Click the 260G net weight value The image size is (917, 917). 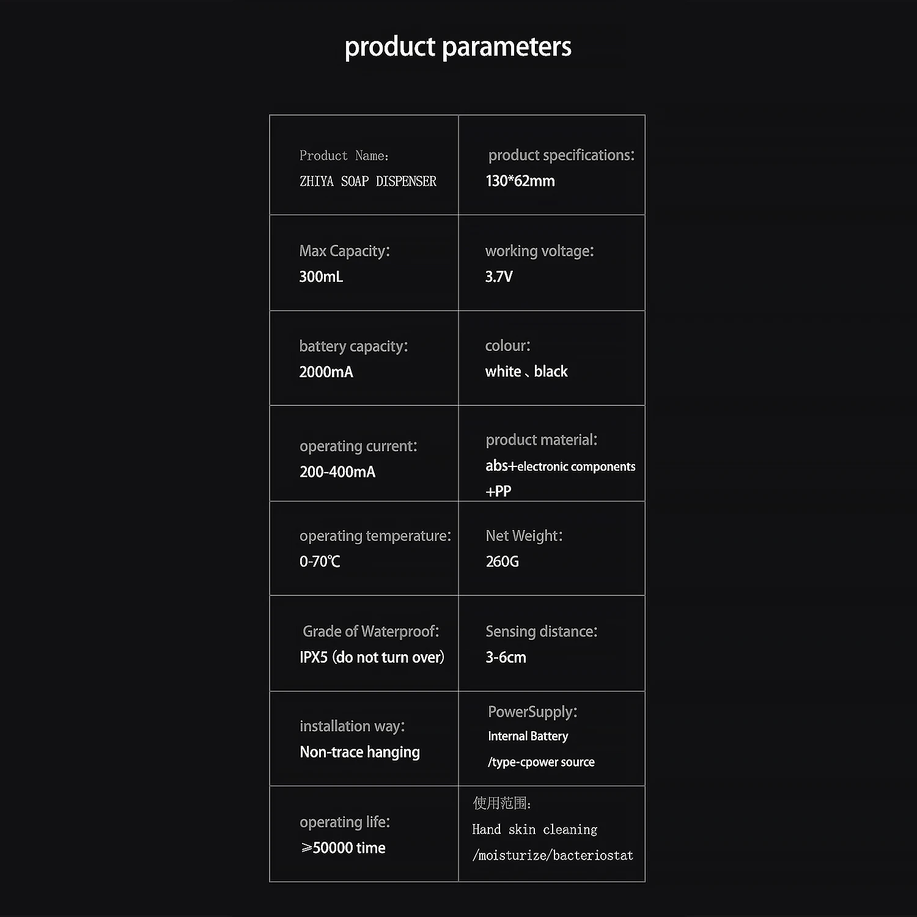coord(502,562)
